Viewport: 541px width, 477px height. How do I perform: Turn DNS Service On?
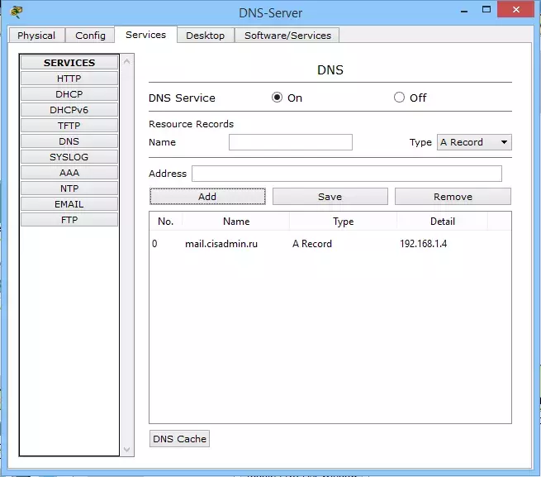coord(277,98)
